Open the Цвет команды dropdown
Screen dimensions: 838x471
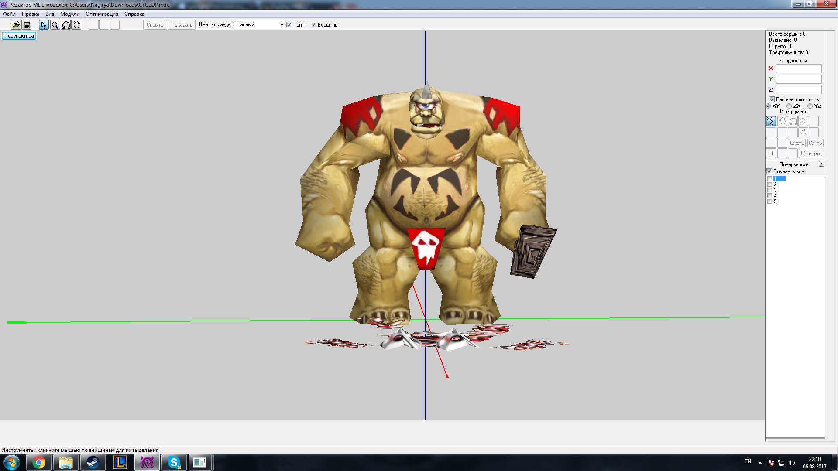[x=259, y=25]
